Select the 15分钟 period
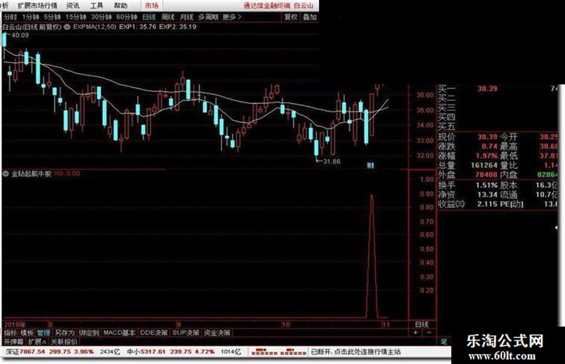The height and width of the screenshot is (364, 565). (76, 17)
